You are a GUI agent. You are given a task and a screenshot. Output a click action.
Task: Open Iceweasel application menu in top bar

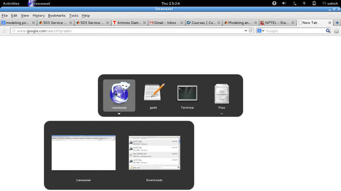(39, 3)
